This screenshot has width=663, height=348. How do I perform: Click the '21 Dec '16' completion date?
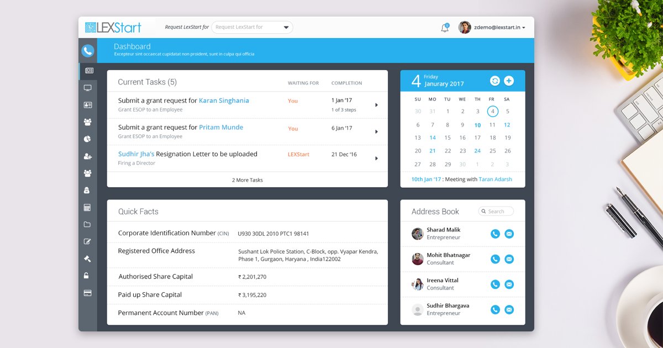[x=344, y=155]
